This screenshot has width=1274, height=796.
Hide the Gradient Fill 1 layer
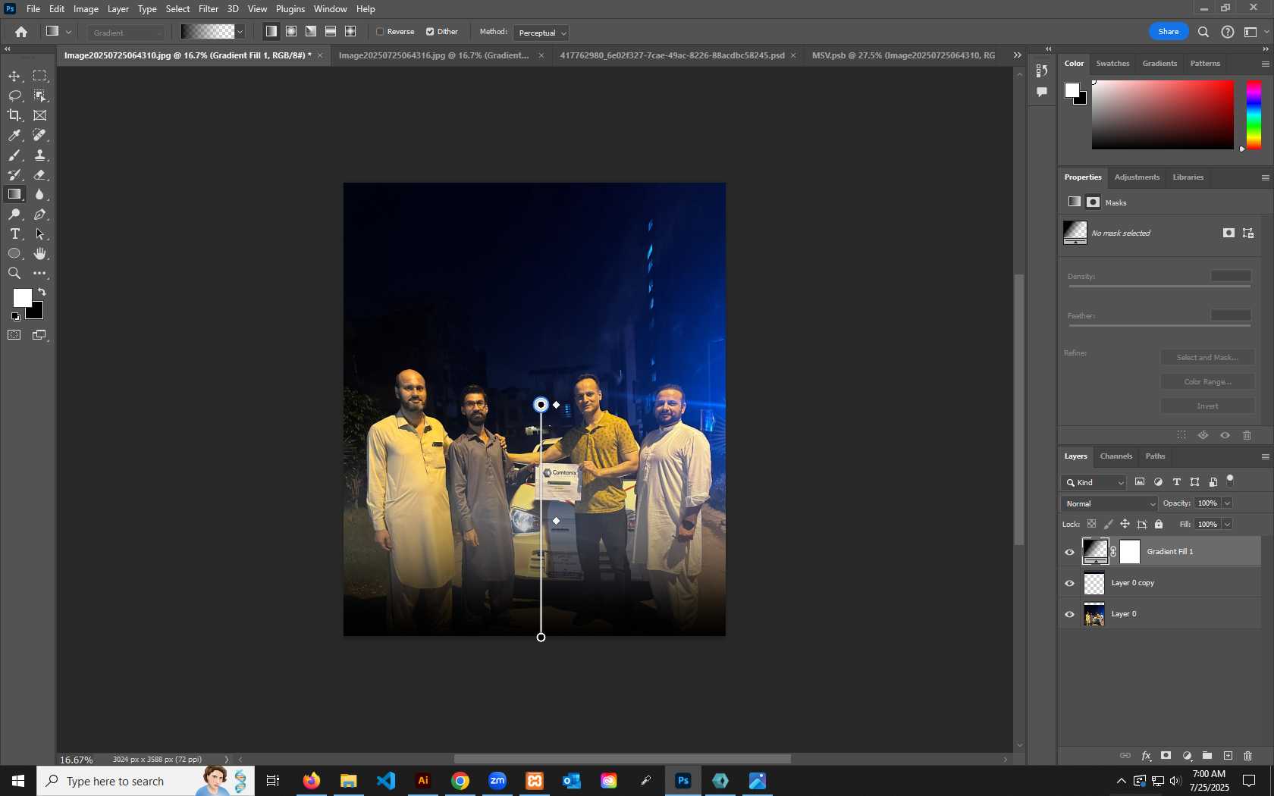coord(1070,552)
